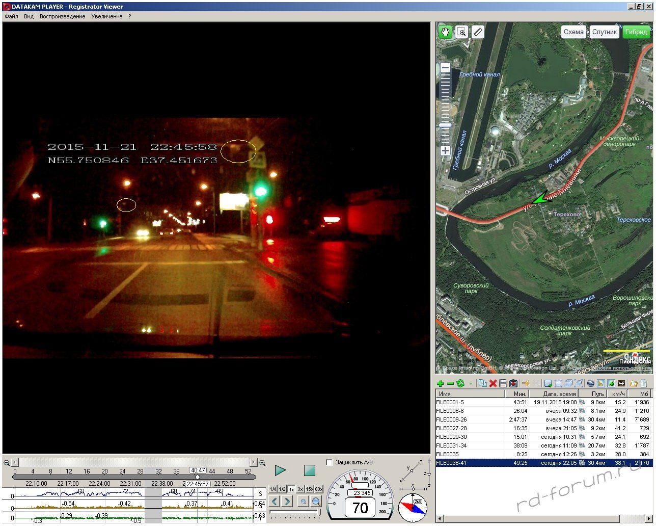656x526 pixels.
Task: Open the folder icon in file toolbar
Action: 634,383
